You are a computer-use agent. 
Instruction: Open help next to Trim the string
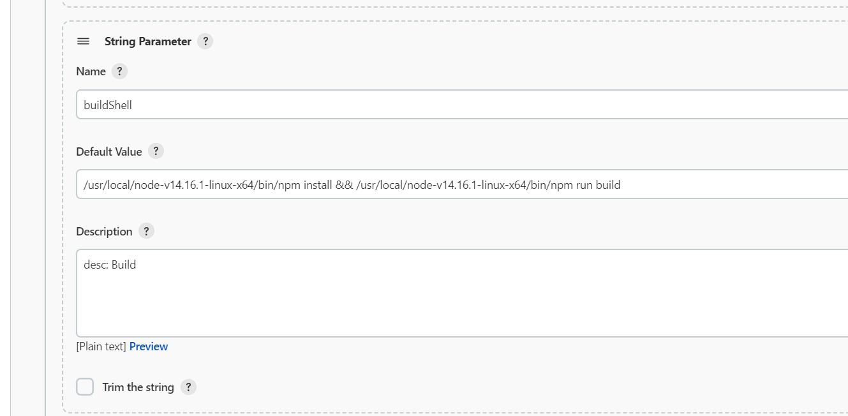coord(188,387)
